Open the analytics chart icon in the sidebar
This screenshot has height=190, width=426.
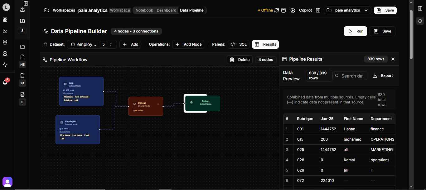(x=5, y=31)
